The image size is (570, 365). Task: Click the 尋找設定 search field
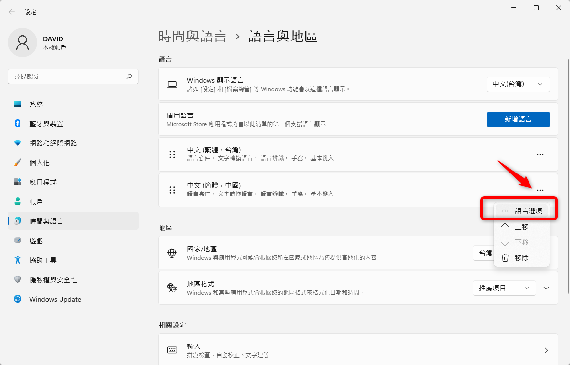coord(73,77)
